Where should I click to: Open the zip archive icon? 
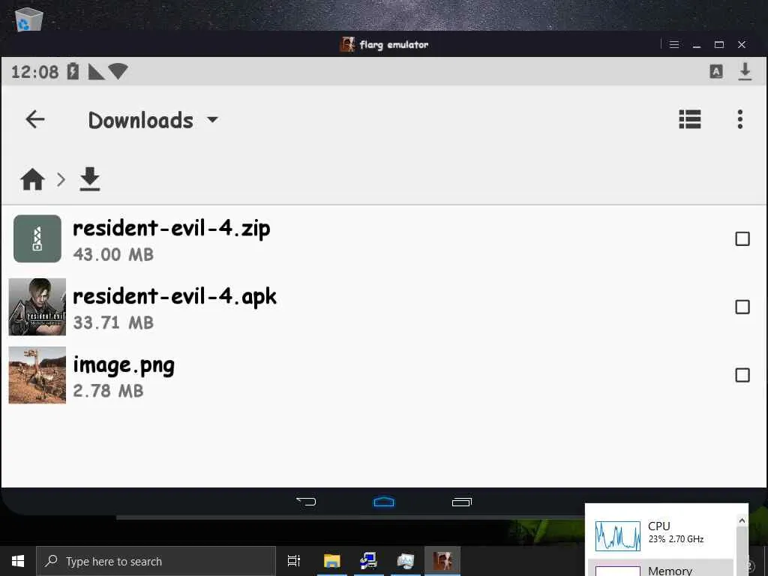37,238
